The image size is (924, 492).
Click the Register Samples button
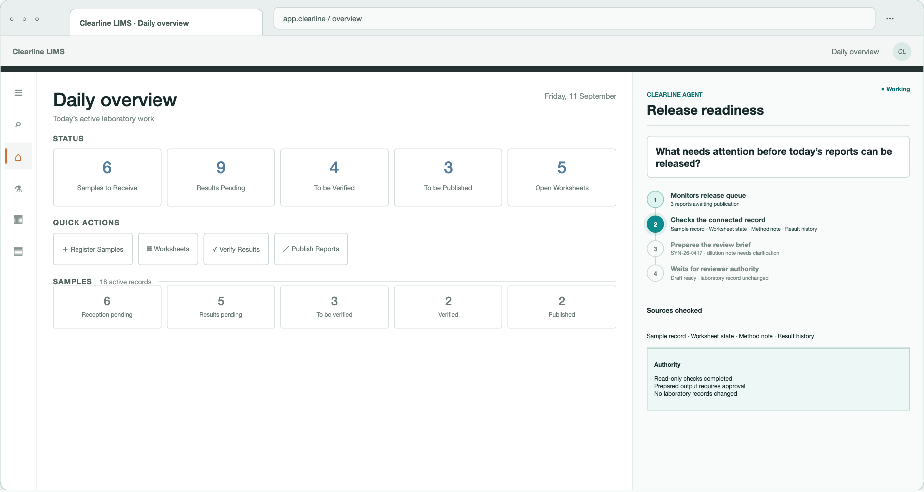[x=93, y=249]
